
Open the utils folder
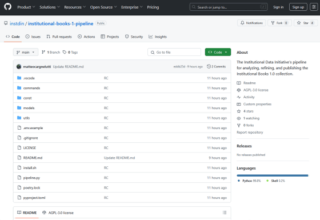pos(26,118)
